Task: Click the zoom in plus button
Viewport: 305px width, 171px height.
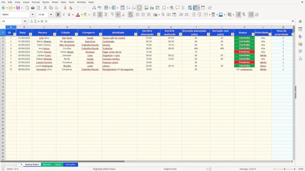Action: click(295, 169)
